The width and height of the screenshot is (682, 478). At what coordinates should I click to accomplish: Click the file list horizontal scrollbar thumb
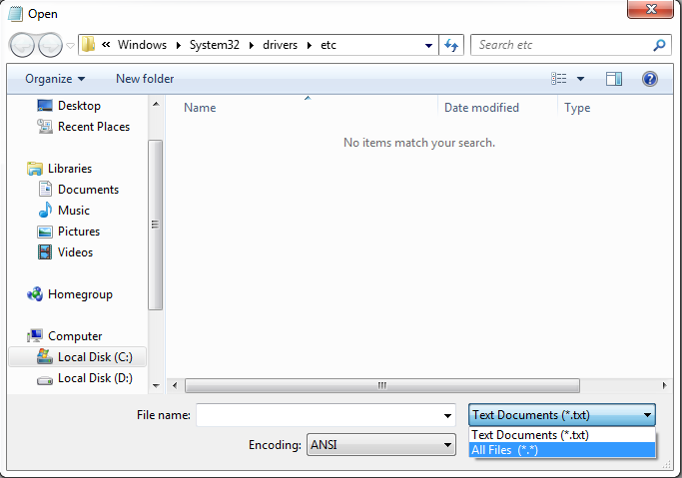[382, 385]
